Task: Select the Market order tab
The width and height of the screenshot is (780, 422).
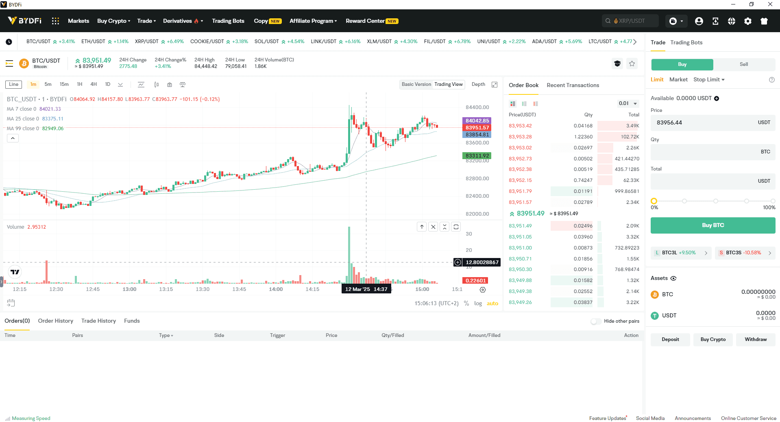Action: [x=678, y=80]
